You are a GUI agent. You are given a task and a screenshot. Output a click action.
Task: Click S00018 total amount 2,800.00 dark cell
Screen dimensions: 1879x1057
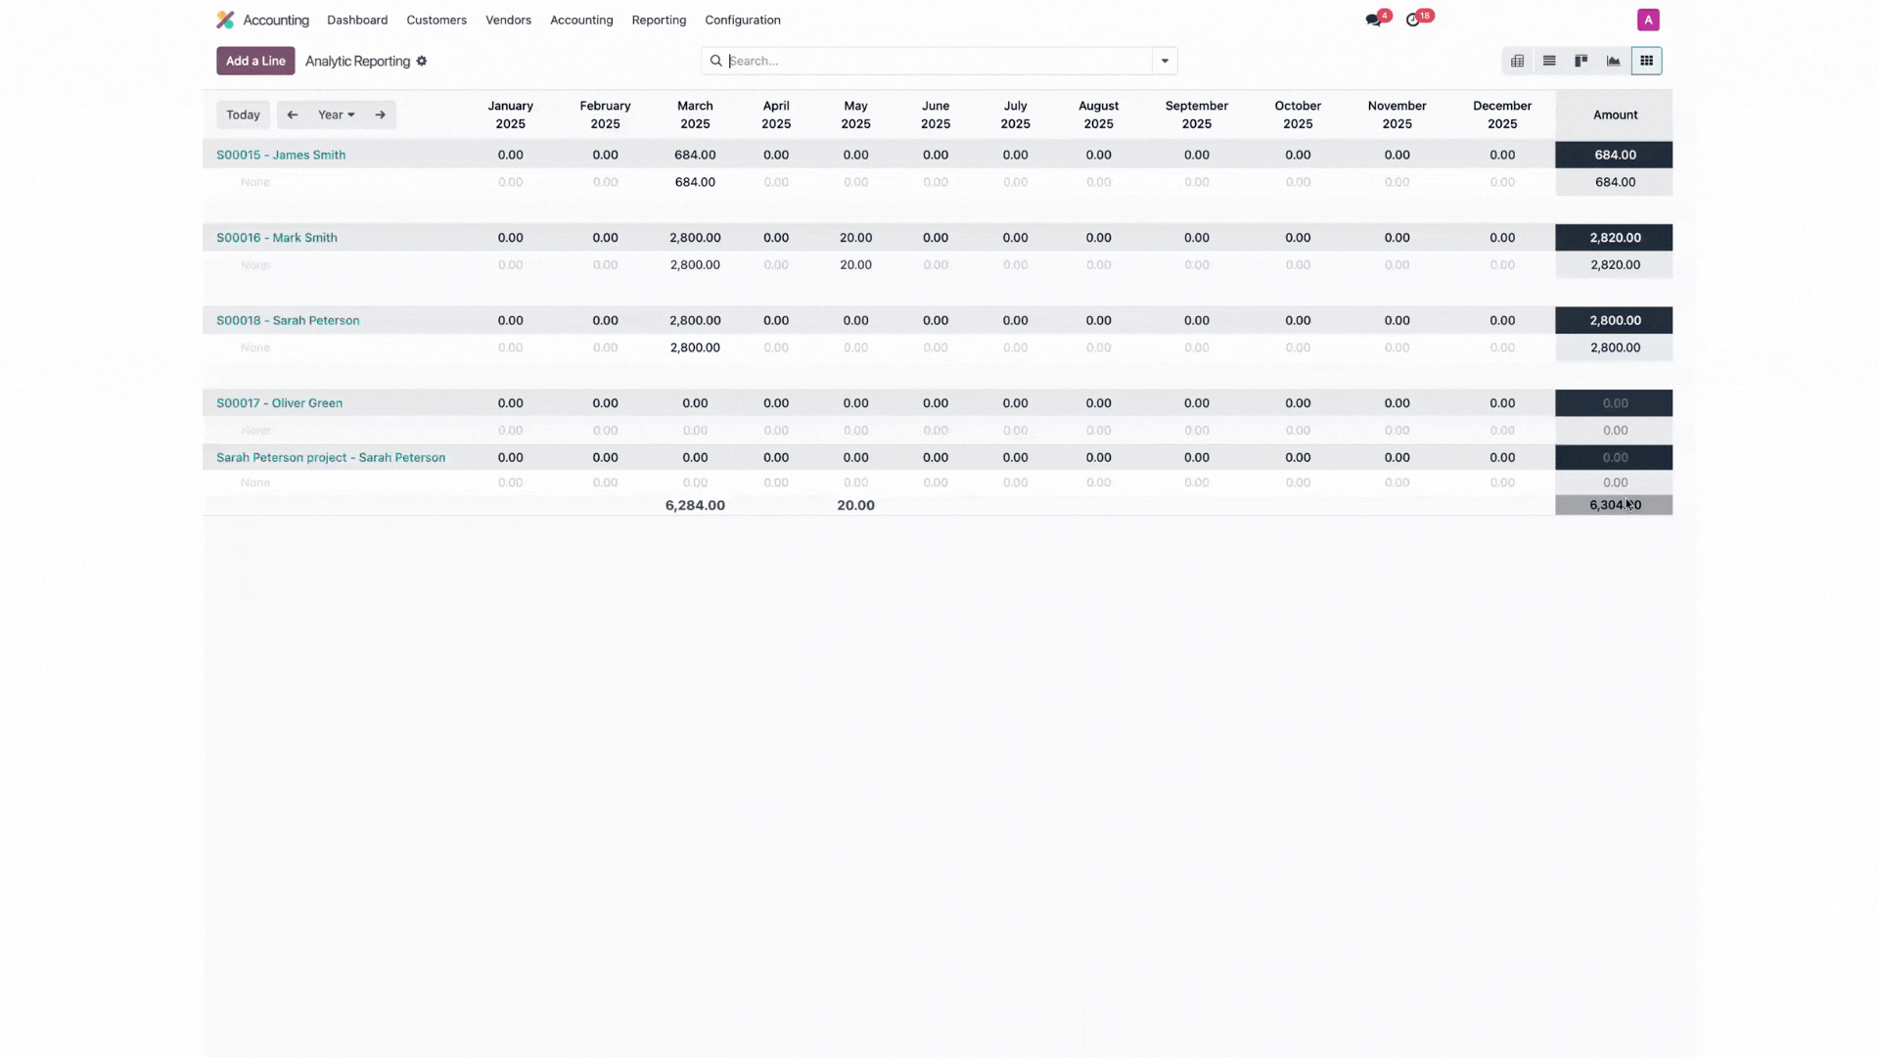(1614, 320)
